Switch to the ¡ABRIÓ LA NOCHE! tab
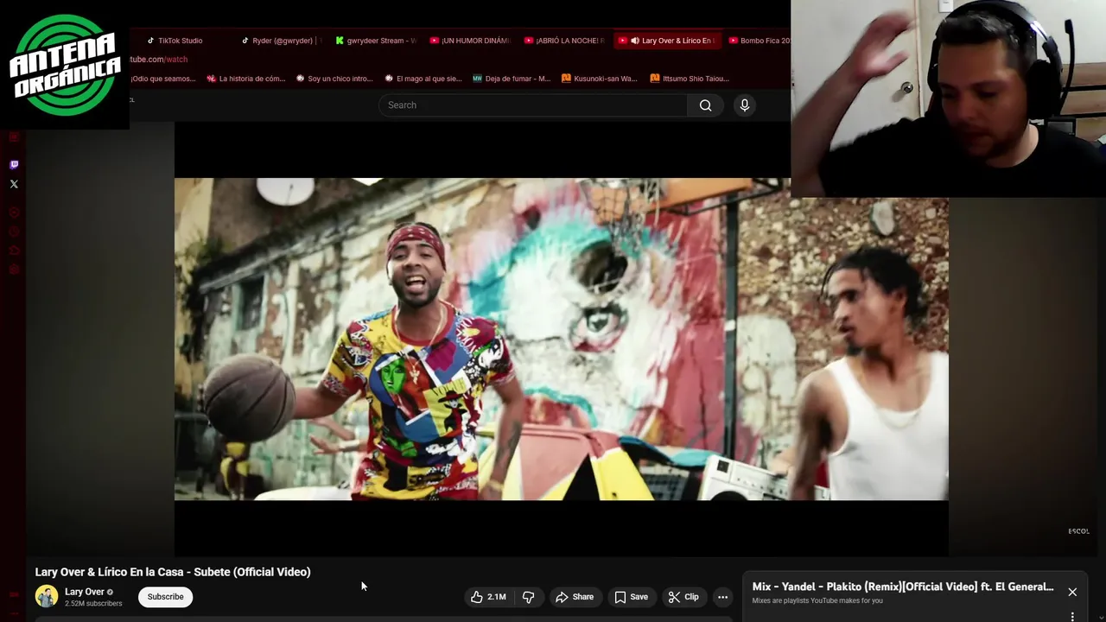The height and width of the screenshot is (622, 1106). pyautogui.click(x=565, y=41)
